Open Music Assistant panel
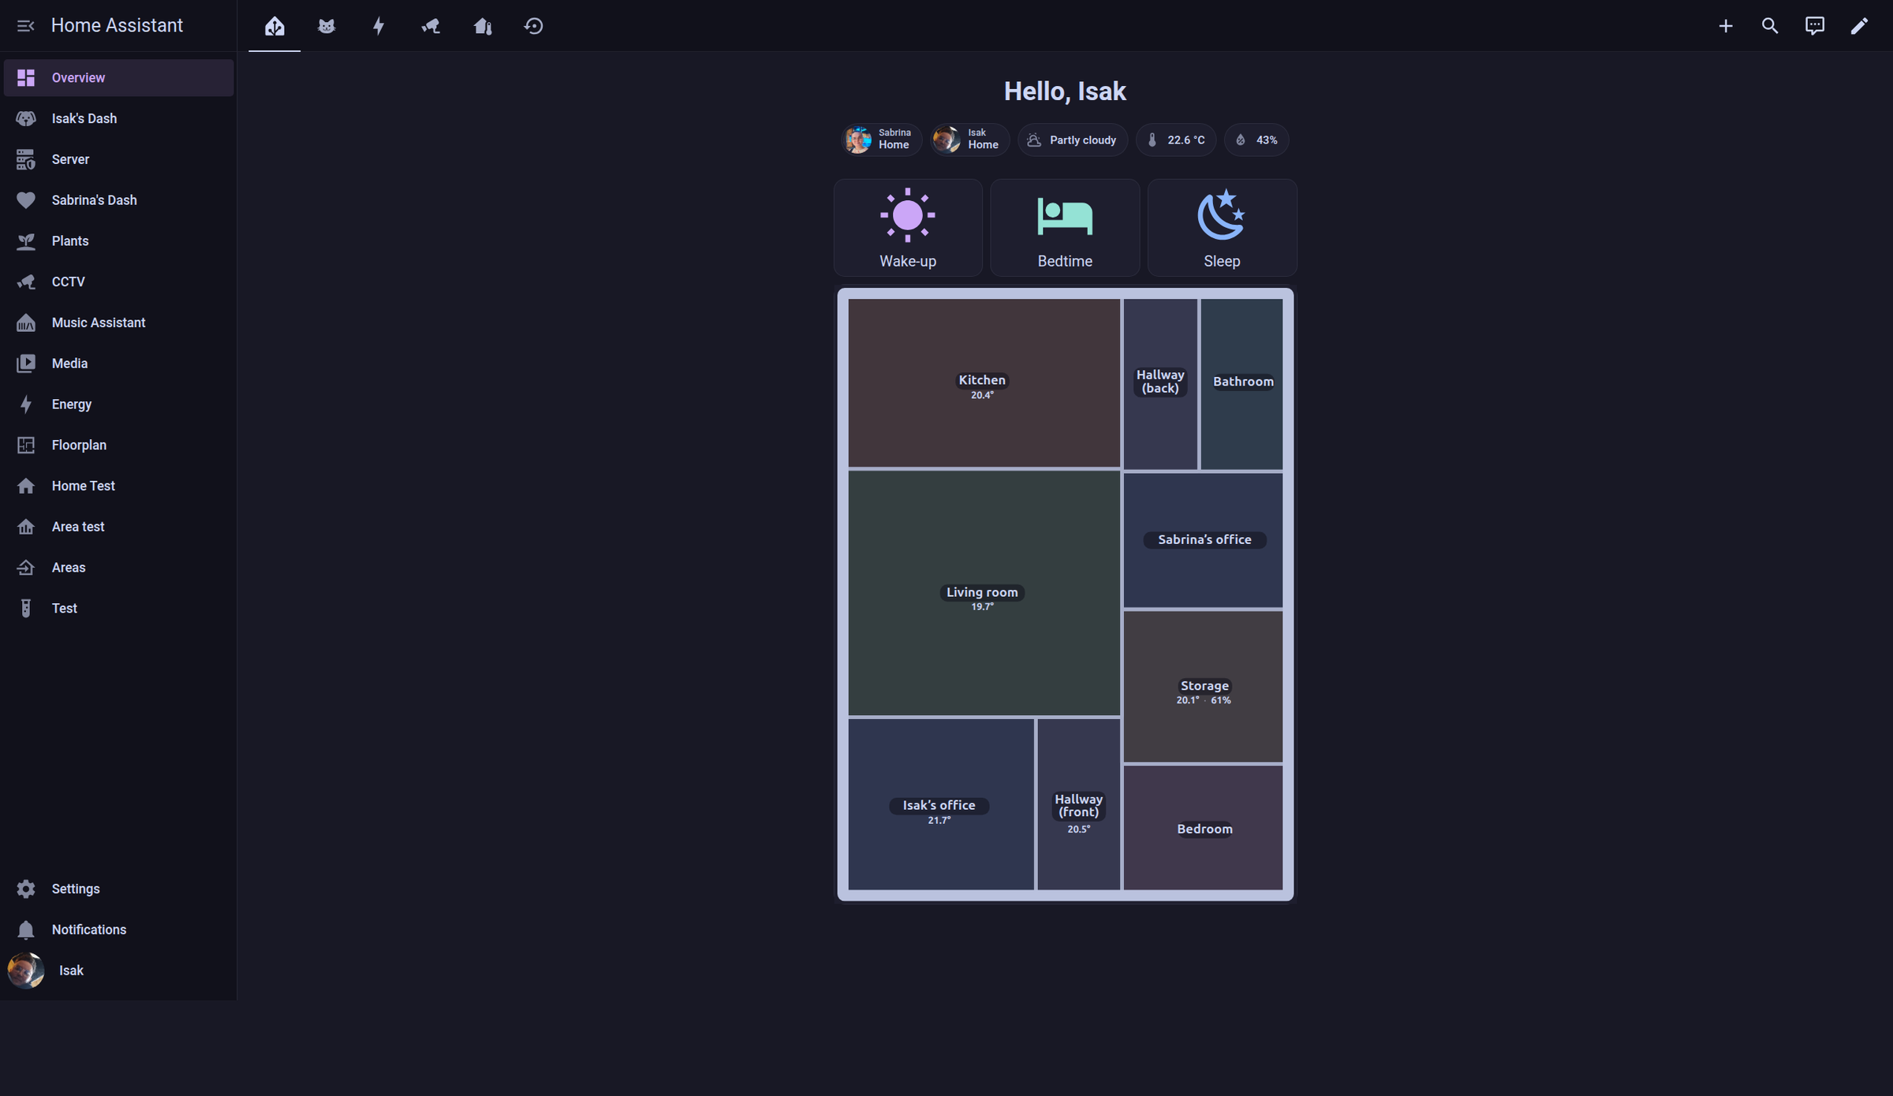Viewport: 1893px width, 1096px height. tap(118, 322)
